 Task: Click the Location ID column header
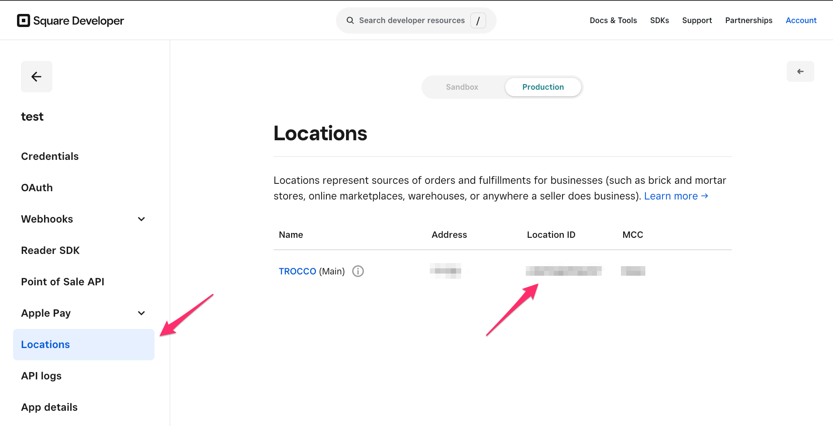coord(551,235)
